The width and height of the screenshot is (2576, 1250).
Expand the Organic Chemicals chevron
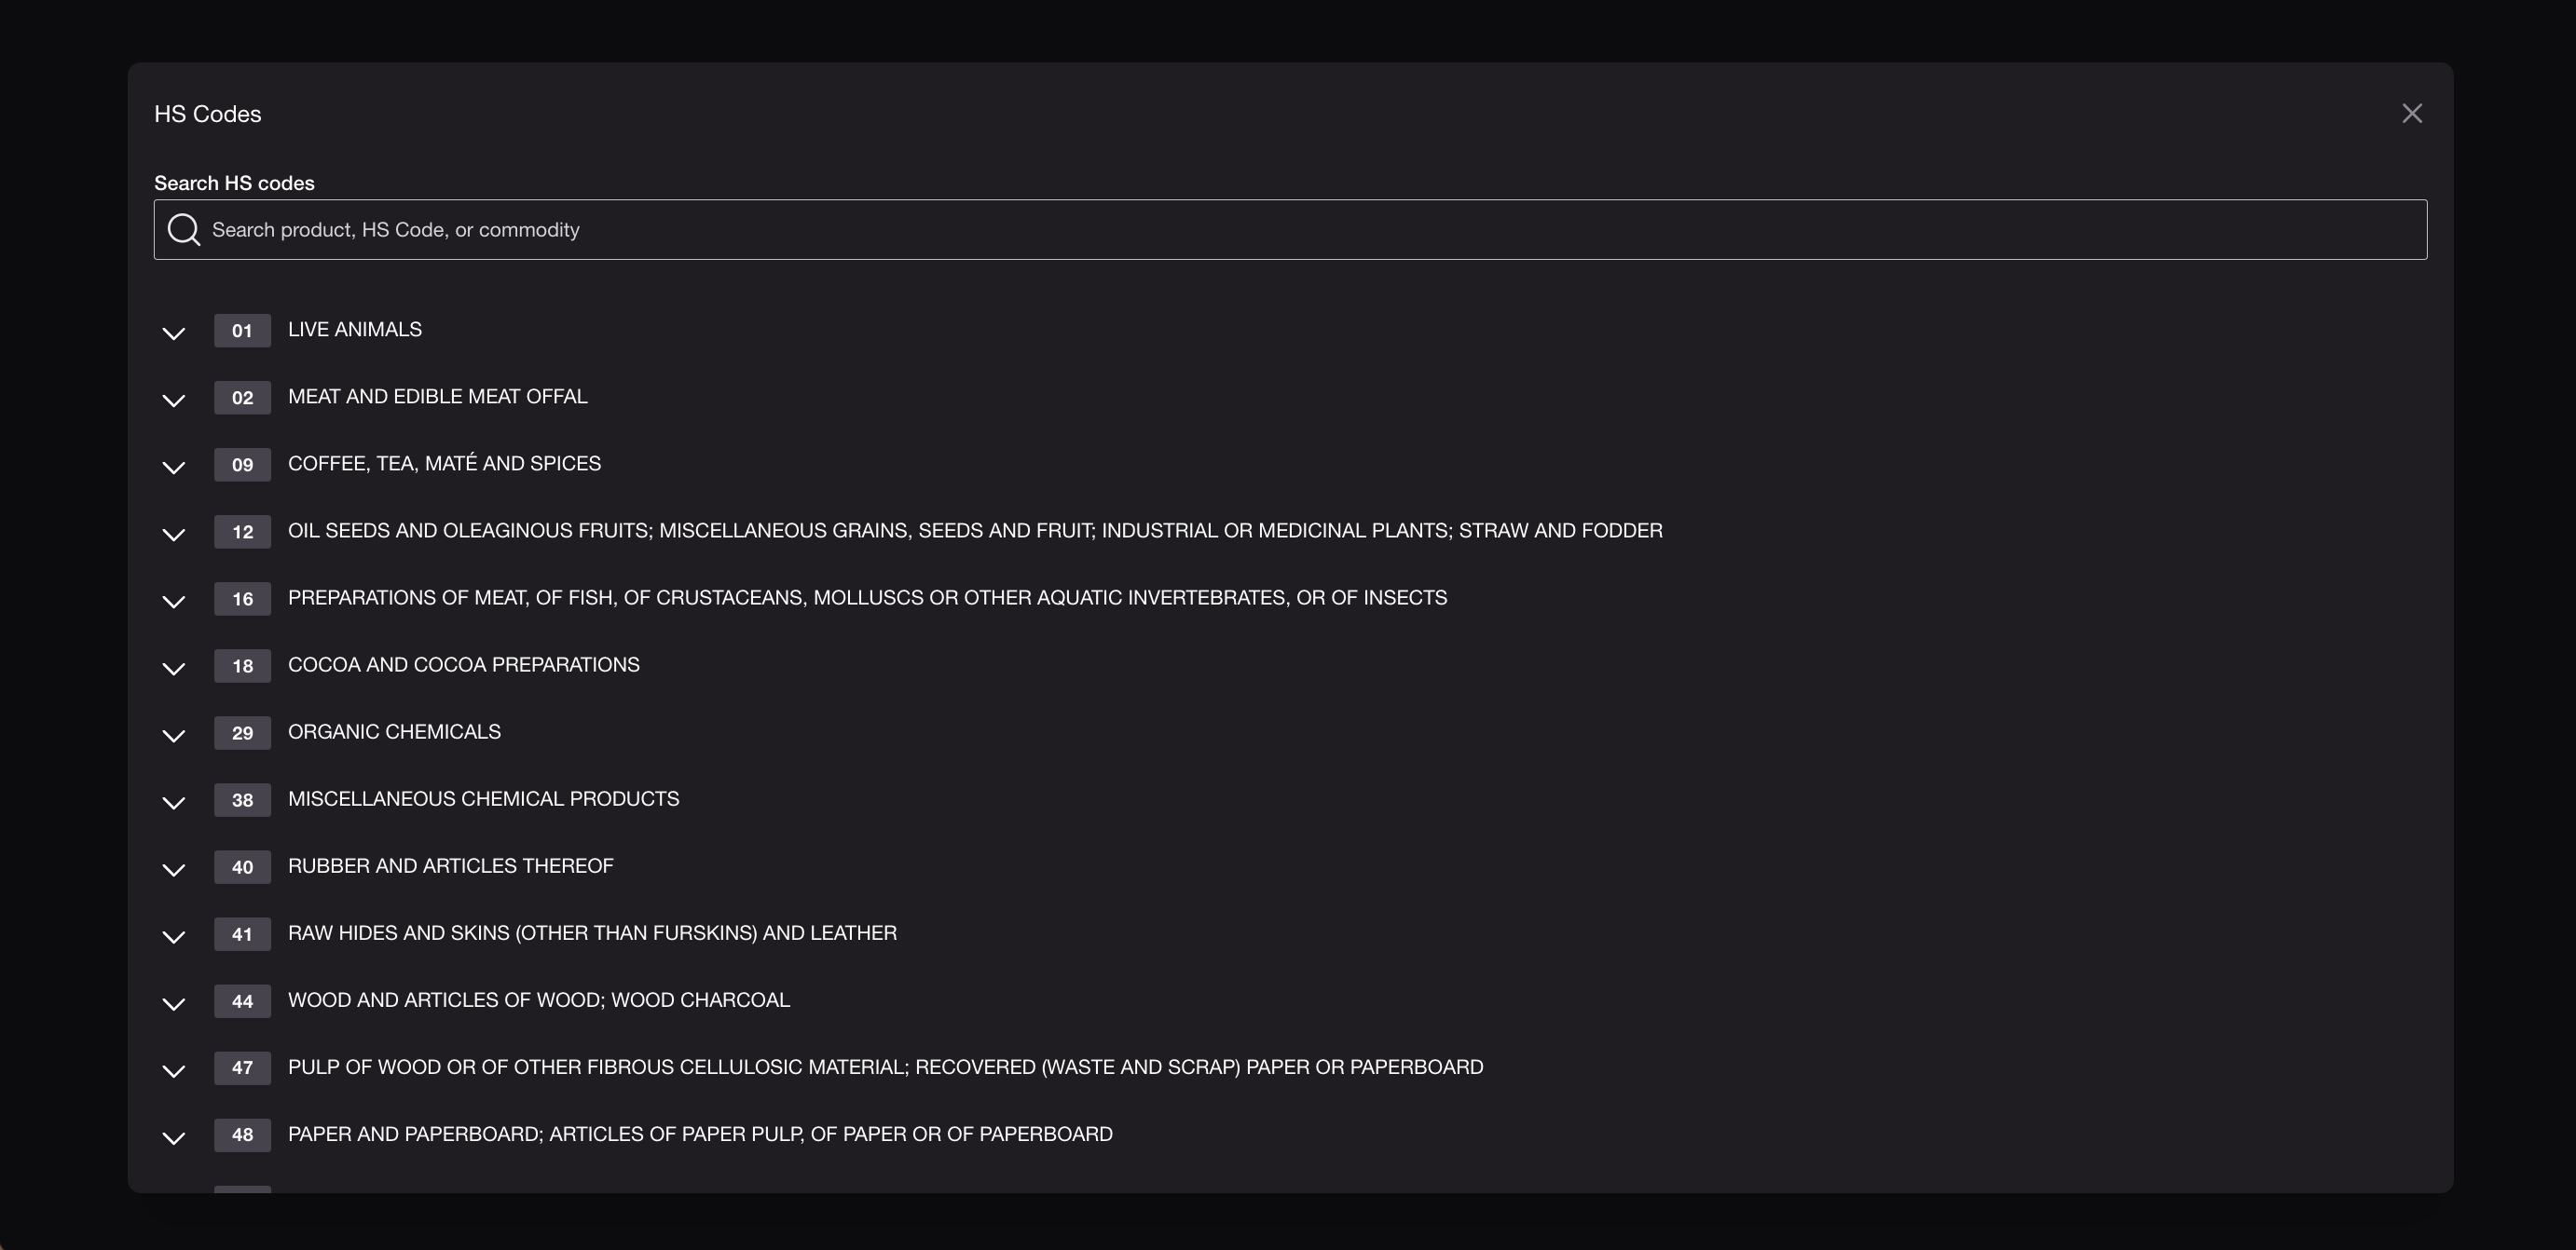tap(174, 734)
